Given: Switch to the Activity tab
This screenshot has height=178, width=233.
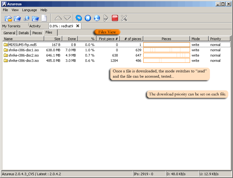Looking at the screenshot, I should point(35,26).
